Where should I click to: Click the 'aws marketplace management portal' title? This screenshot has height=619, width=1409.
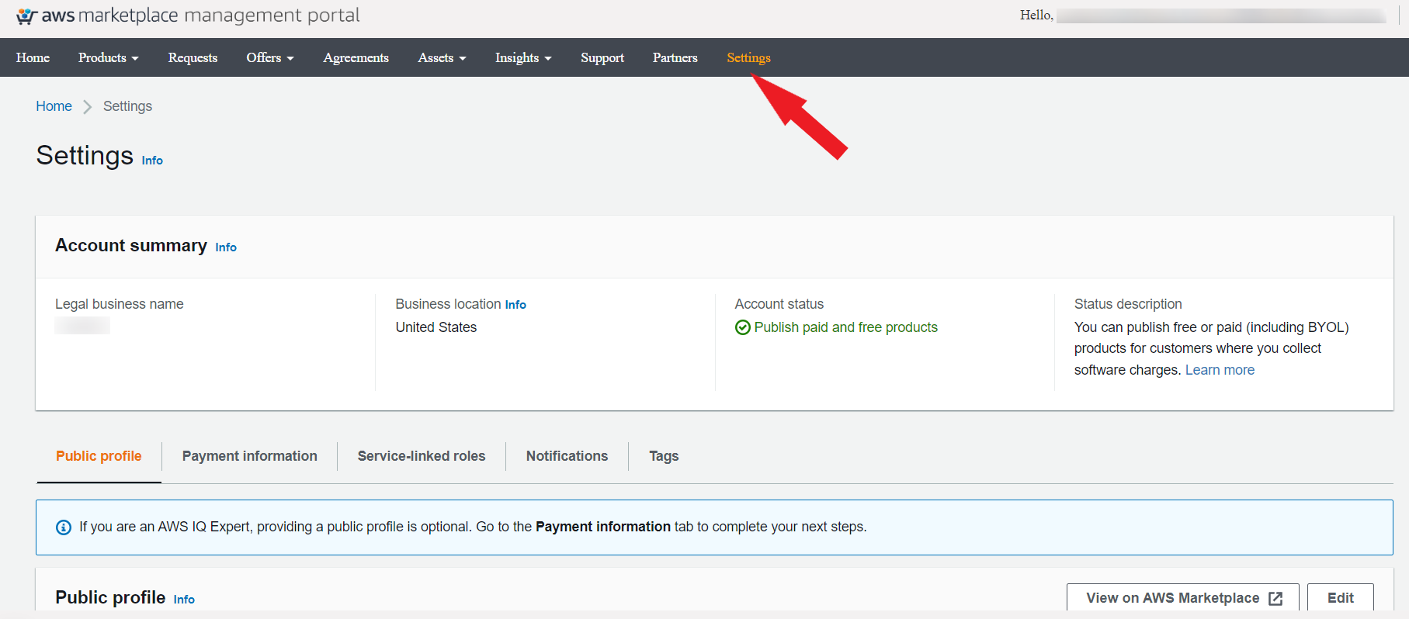[200, 16]
